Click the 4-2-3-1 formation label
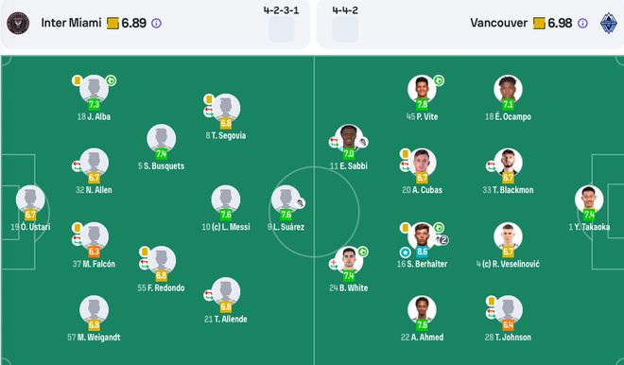The width and height of the screenshot is (624, 365). (282, 10)
